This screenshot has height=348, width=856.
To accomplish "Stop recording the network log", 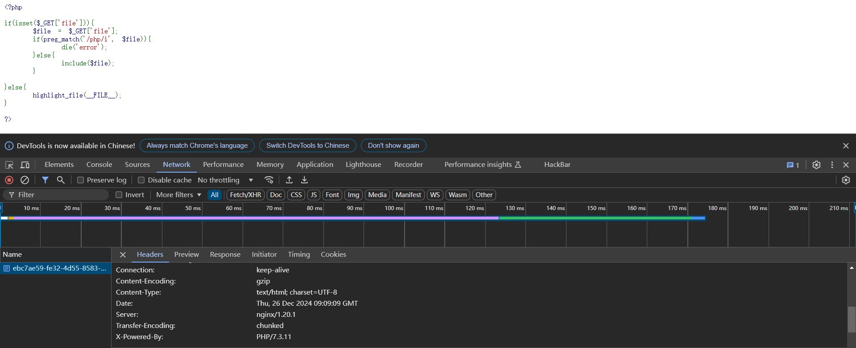I will click(x=9, y=180).
